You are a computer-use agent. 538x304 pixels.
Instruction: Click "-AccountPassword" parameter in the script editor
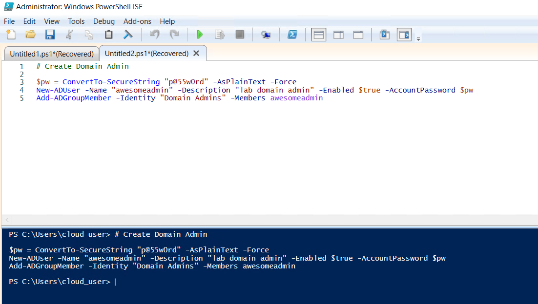(420, 90)
